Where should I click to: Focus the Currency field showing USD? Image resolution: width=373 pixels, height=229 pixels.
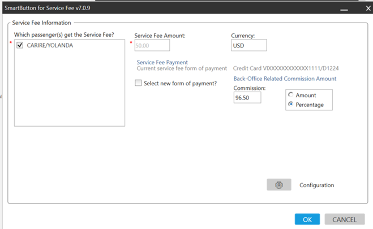pos(248,45)
